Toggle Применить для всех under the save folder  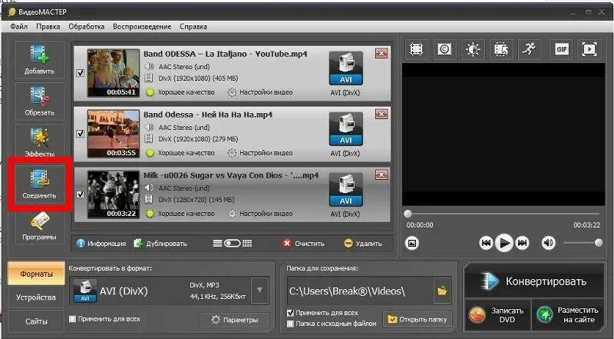pos(290,313)
